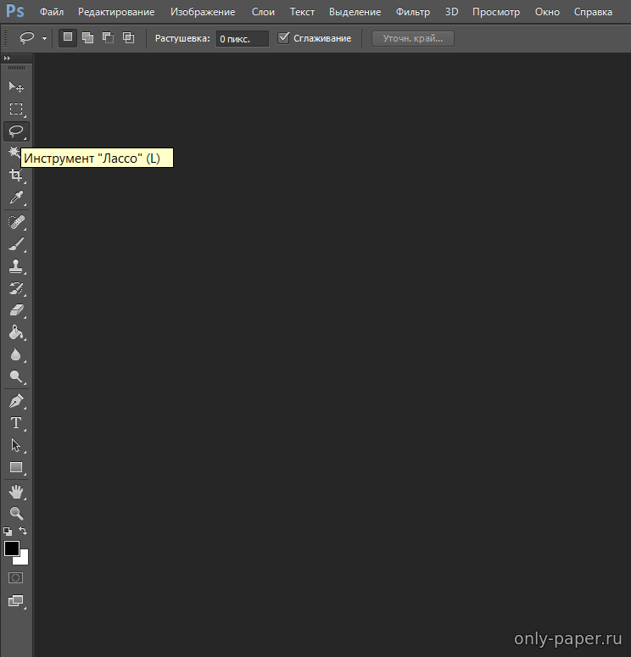This screenshot has width=631, height=657.
Task: Select the Pen tool
Action: tap(16, 400)
